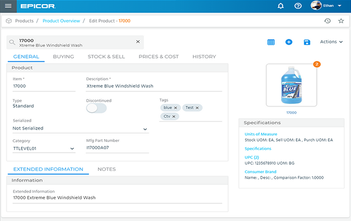Save the product with the disk icon
Viewport: 351px width, 221px height.
pyautogui.click(x=307, y=42)
